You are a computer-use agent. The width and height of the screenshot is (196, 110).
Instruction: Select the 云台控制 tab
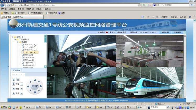point(16,70)
